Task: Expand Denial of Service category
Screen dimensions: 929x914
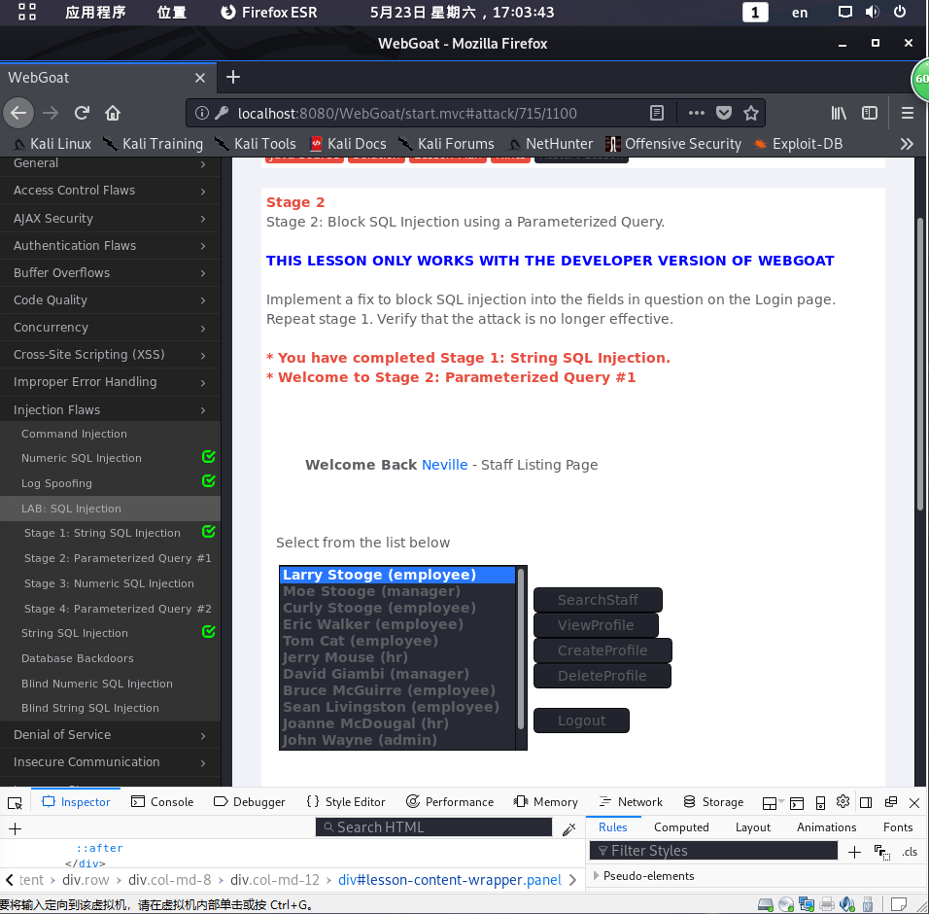Action: click(x=110, y=734)
